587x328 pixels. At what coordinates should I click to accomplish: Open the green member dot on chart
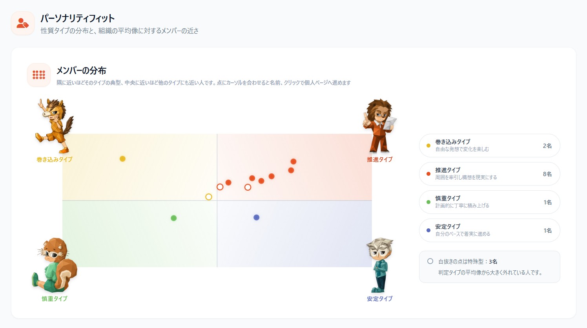point(174,218)
